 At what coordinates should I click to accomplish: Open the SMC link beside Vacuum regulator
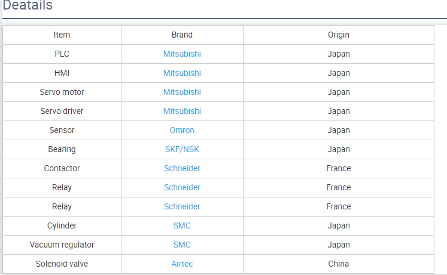pyautogui.click(x=182, y=245)
